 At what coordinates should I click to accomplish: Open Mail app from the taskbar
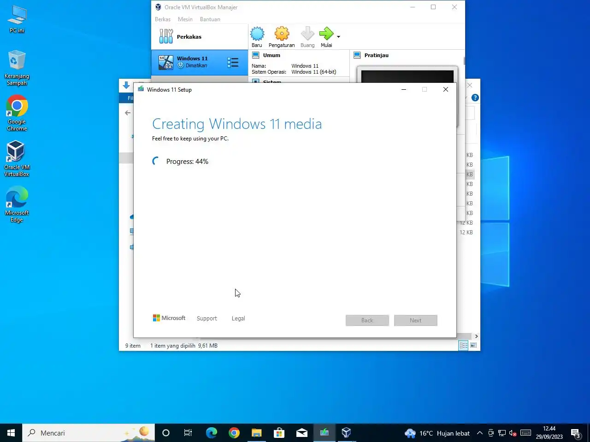tap(302, 433)
